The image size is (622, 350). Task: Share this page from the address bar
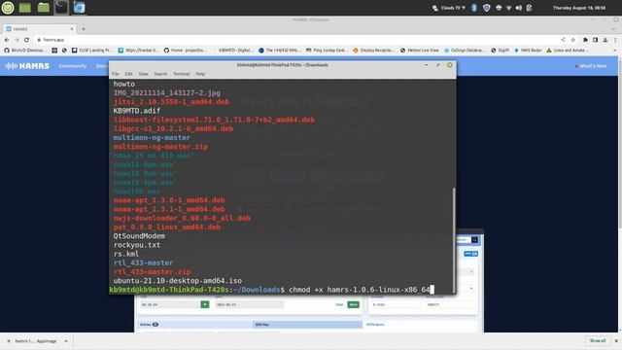coord(563,40)
